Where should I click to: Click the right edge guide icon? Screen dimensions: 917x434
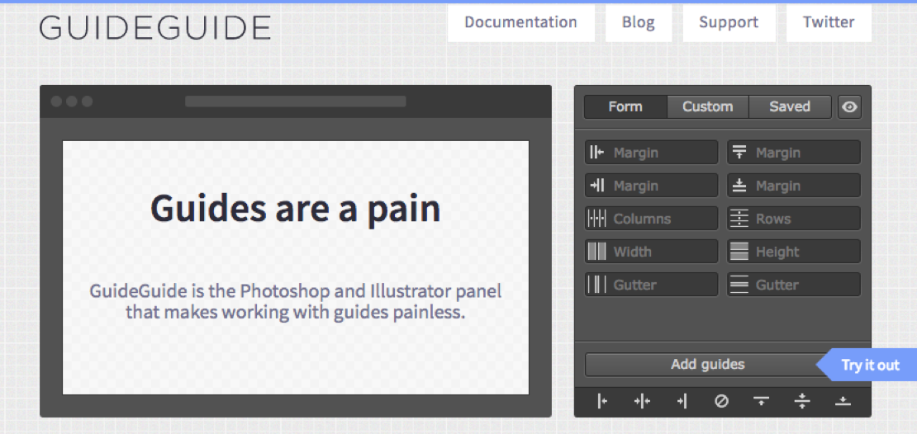click(x=682, y=401)
